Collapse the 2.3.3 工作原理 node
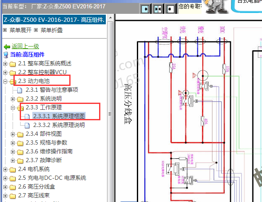262x202 pixels. [13, 108]
